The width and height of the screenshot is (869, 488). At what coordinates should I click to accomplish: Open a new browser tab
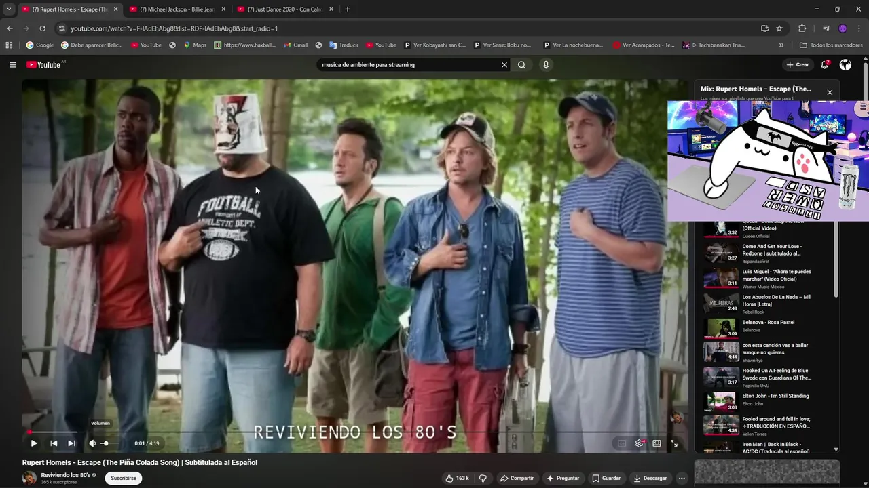[348, 9]
